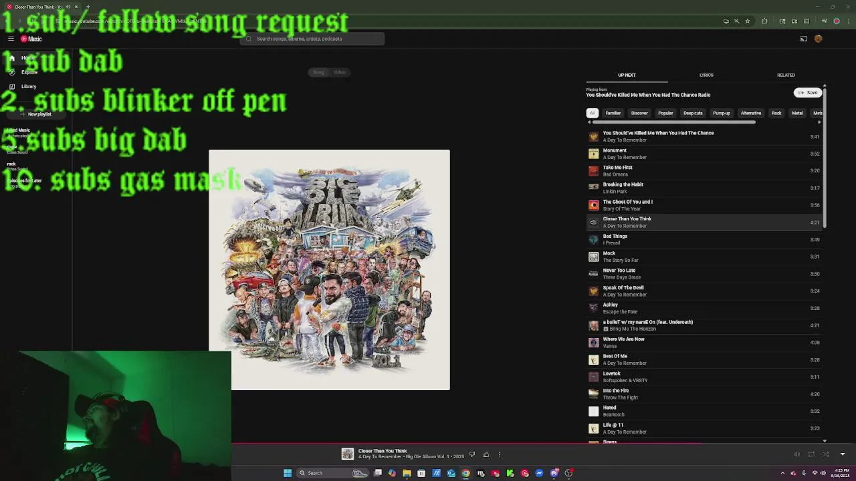Image resolution: width=856 pixels, height=481 pixels.
Task: Dislike the current song
Action: 472,454
